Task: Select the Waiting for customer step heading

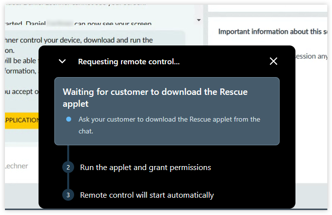Action: pos(155,98)
